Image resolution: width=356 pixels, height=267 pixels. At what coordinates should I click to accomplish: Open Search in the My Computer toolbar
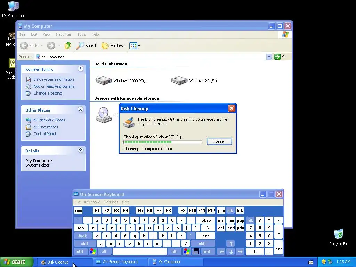[x=87, y=46]
